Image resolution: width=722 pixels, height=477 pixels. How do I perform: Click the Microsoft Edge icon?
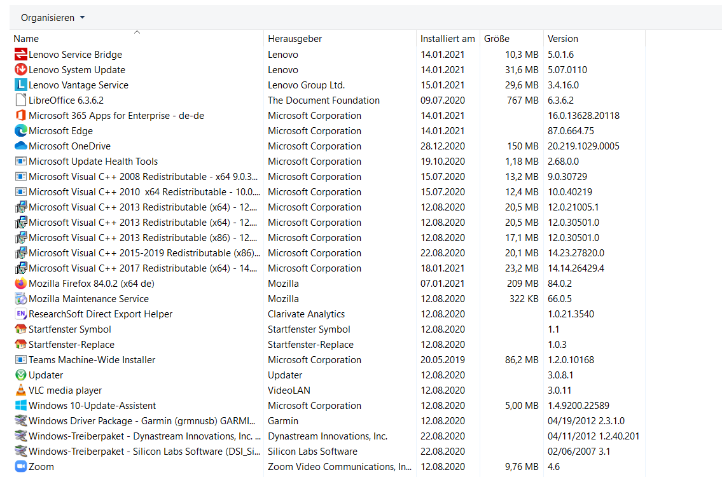[x=21, y=131]
